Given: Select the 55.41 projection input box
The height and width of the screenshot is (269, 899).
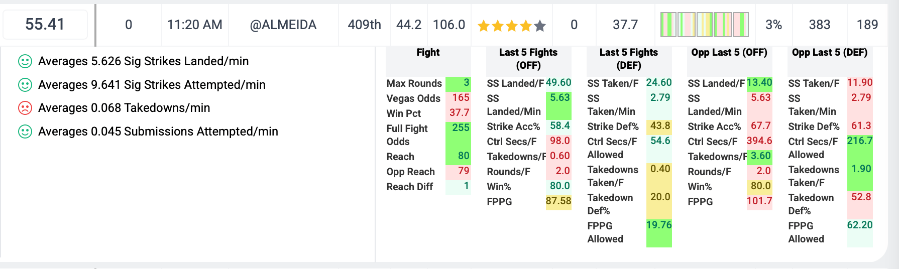Looking at the screenshot, I should (45, 25).
